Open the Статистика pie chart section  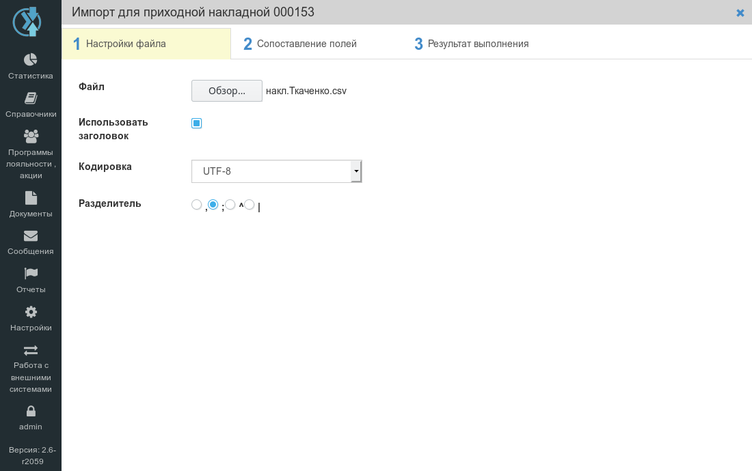(x=31, y=59)
